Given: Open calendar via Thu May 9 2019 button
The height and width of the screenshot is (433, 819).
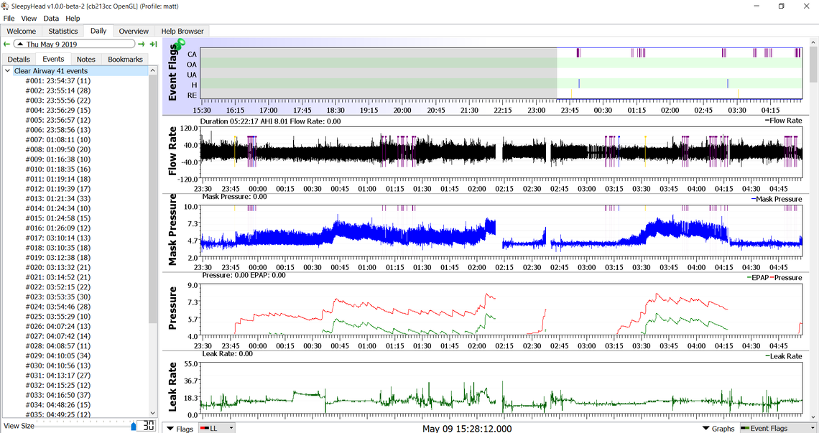Looking at the screenshot, I should (74, 45).
